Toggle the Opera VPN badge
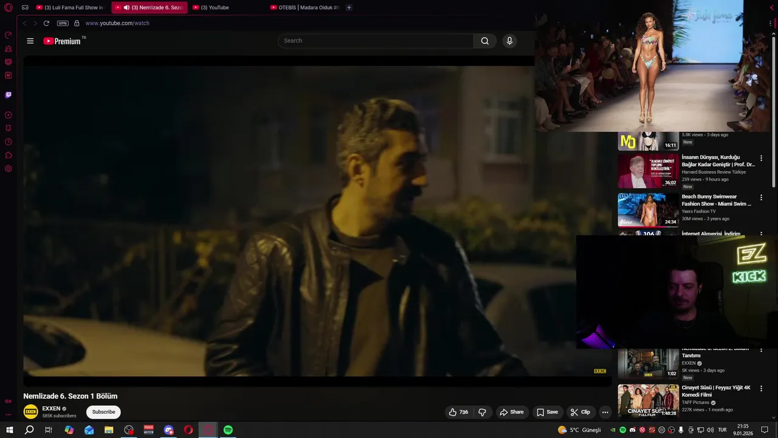Viewport: 778px width, 438px height. coord(63,23)
